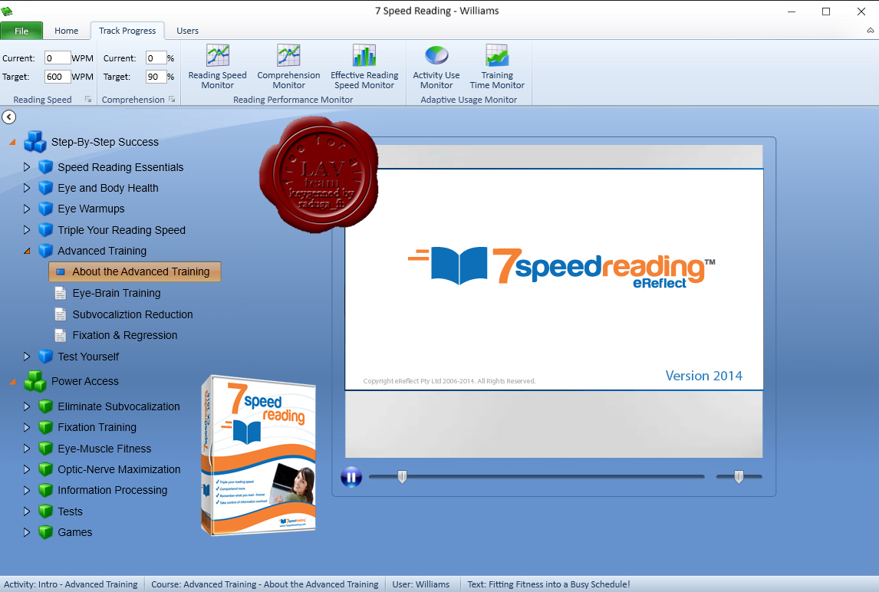Click the Eye and Body Health cube icon

pos(45,188)
